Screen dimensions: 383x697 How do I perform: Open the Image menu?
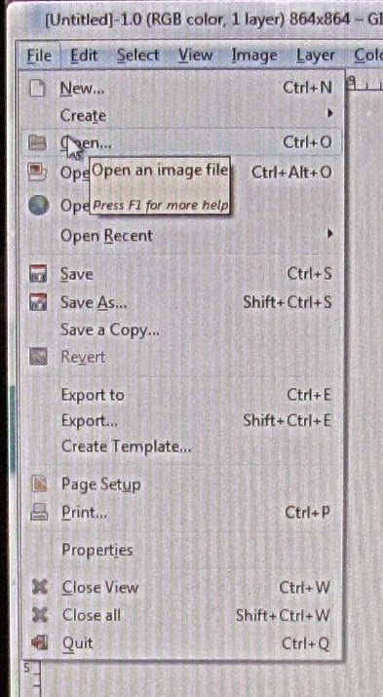(x=254, y=56)
